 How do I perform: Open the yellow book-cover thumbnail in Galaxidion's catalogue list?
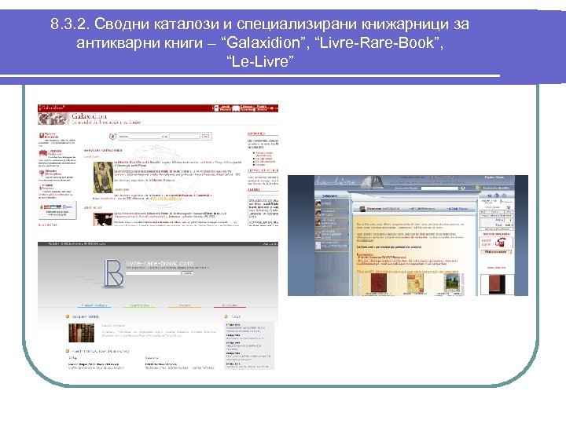(103, 177)
